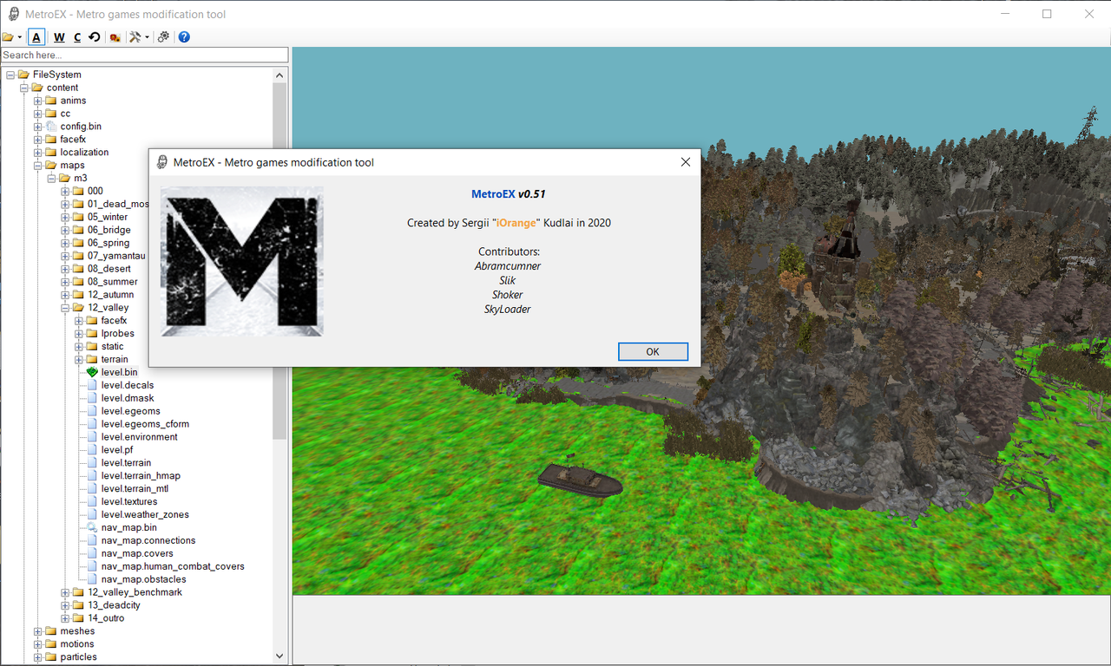Click the blue help question mark icon

[x=184, y=37]
